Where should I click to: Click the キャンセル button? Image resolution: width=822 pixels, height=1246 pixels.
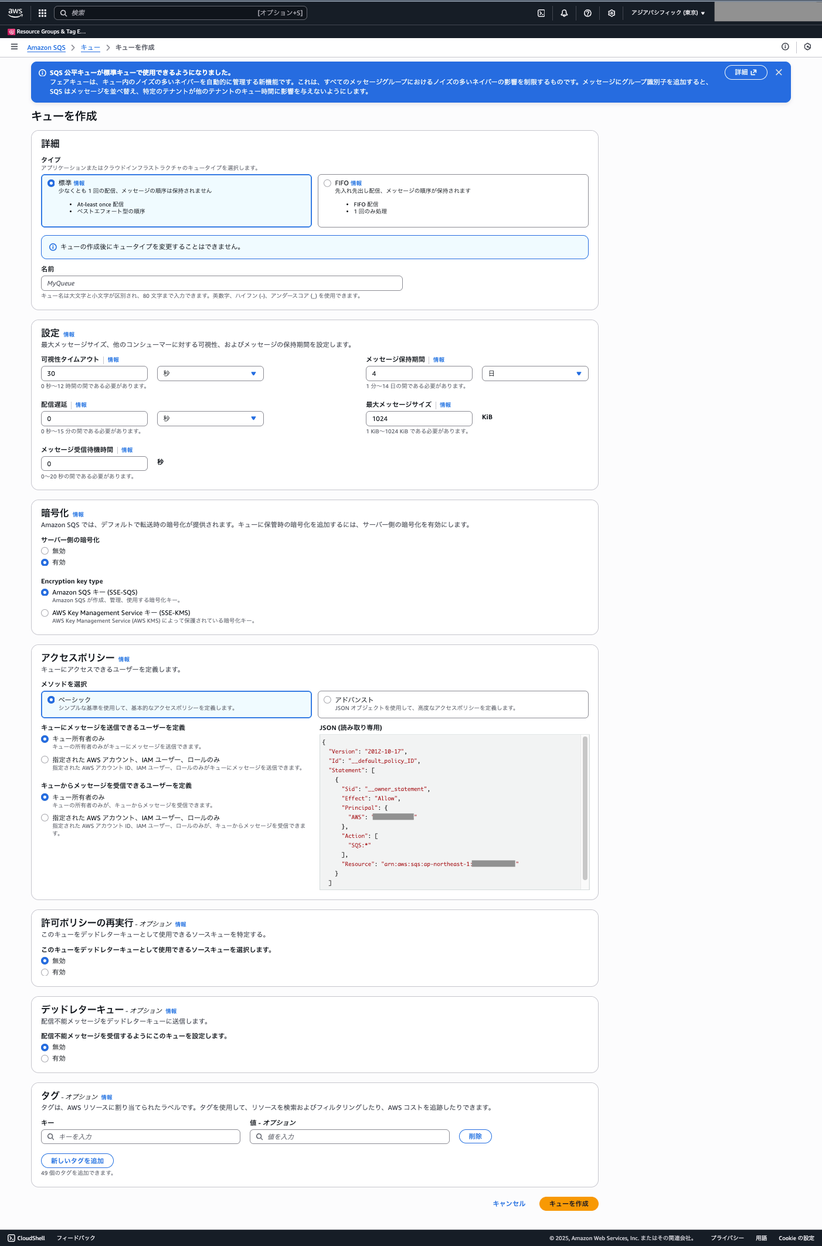click(509, 1204)
